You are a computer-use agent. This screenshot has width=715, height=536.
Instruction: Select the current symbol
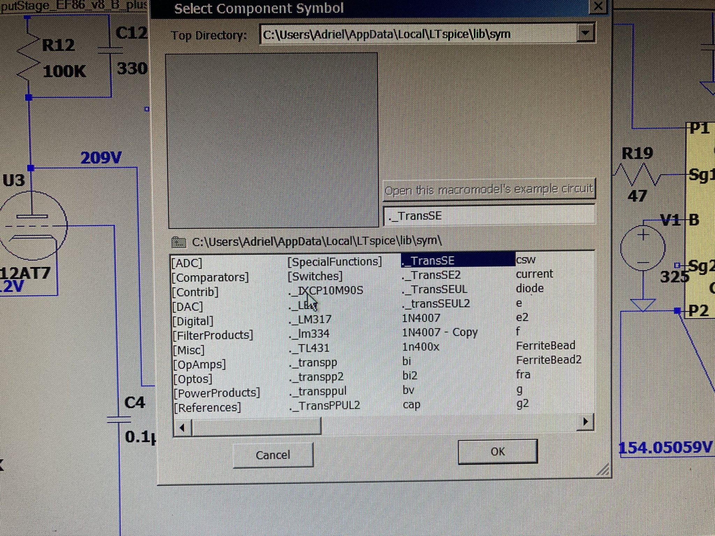[x=535, y=274]
